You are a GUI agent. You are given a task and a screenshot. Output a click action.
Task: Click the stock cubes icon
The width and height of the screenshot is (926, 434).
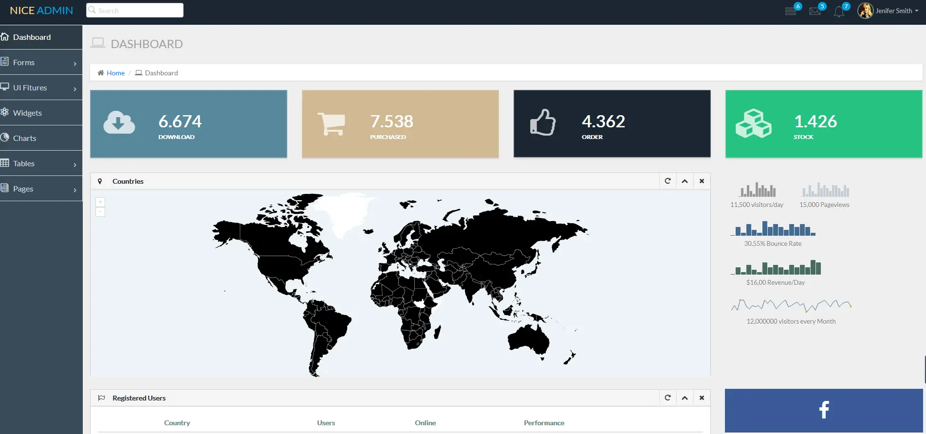tap(754, 123)
